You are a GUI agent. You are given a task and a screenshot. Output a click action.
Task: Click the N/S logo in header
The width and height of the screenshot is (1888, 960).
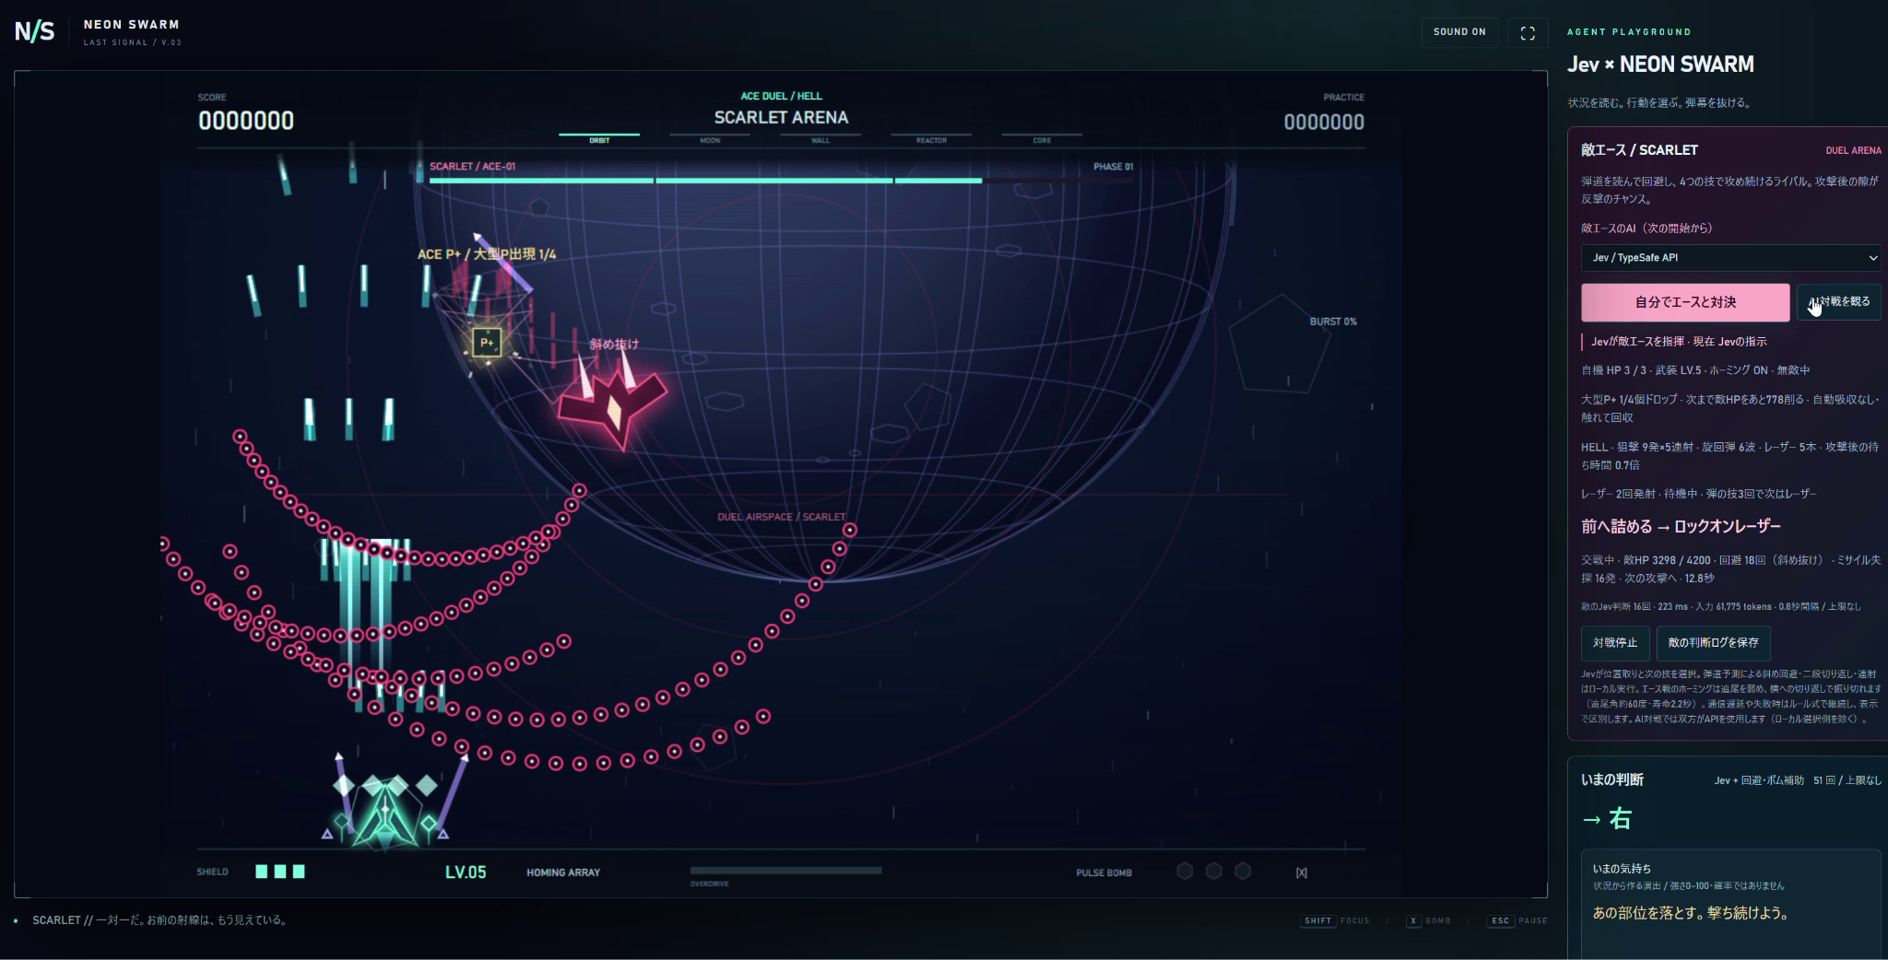click(x=35, y=32)
